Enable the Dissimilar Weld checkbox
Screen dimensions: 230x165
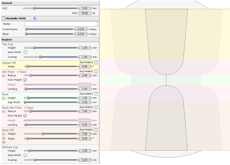(x=3, y=19)
